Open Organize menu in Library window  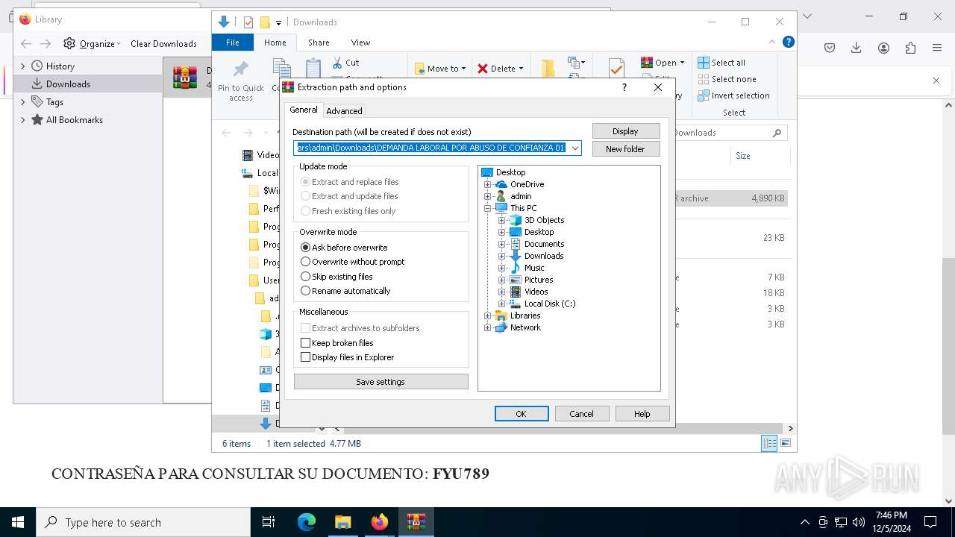pos(92,44)
